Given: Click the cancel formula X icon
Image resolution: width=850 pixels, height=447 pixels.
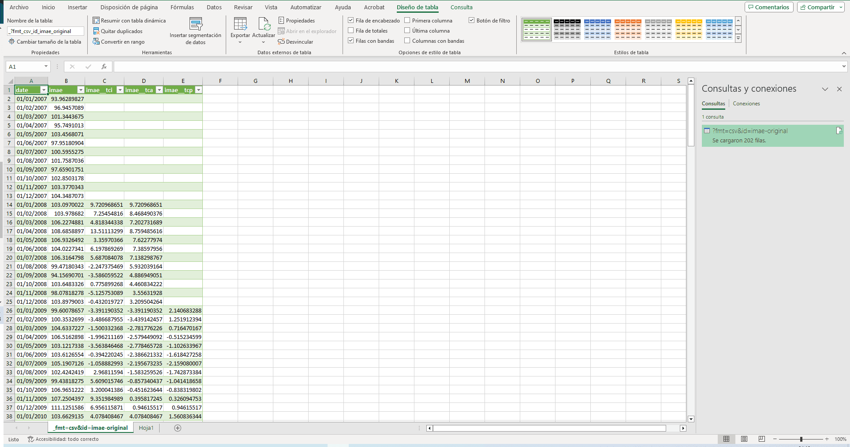Looking at the screenshot, I should [x=72, y=67].
